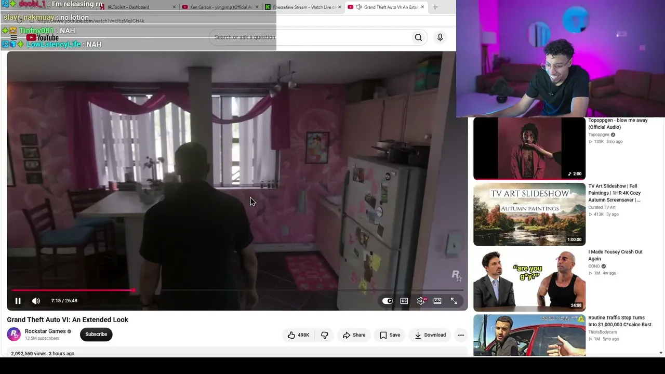Seek using the red video progress bar
The image size is (665, 374).
click(x=237, y=290)
